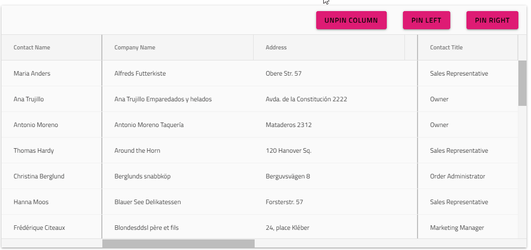The width and height of the screenshot is (531, 250).
Task: Click the Blauer See Delikatessen cell
Action: (x=147, y=202)
